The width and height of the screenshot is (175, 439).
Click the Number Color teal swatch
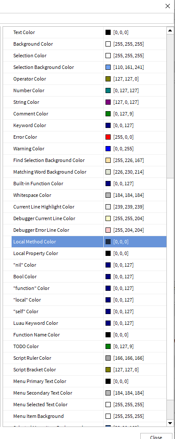(108, 90)
